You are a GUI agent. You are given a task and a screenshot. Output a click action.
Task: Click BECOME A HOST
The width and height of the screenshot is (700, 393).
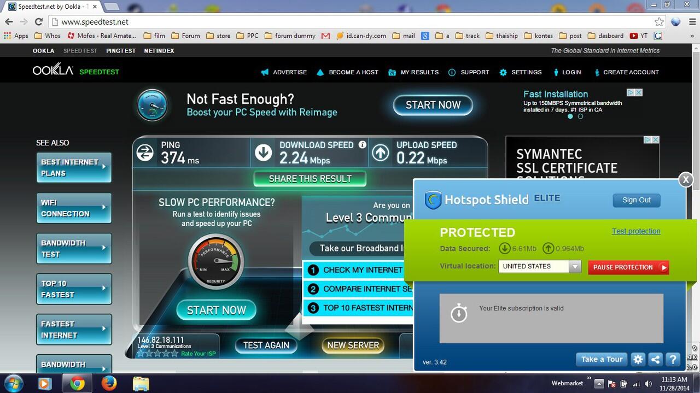click(347, 72)
